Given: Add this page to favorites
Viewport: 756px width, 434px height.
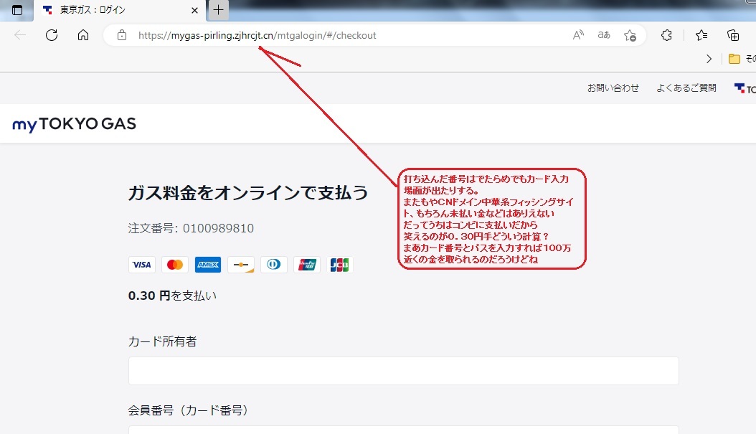Looking at the screenshot, I should [x=630, y=35].
